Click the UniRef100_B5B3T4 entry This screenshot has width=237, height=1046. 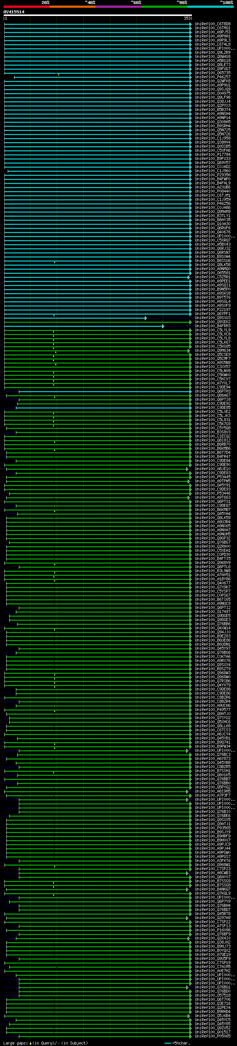(x=213, y=109)
